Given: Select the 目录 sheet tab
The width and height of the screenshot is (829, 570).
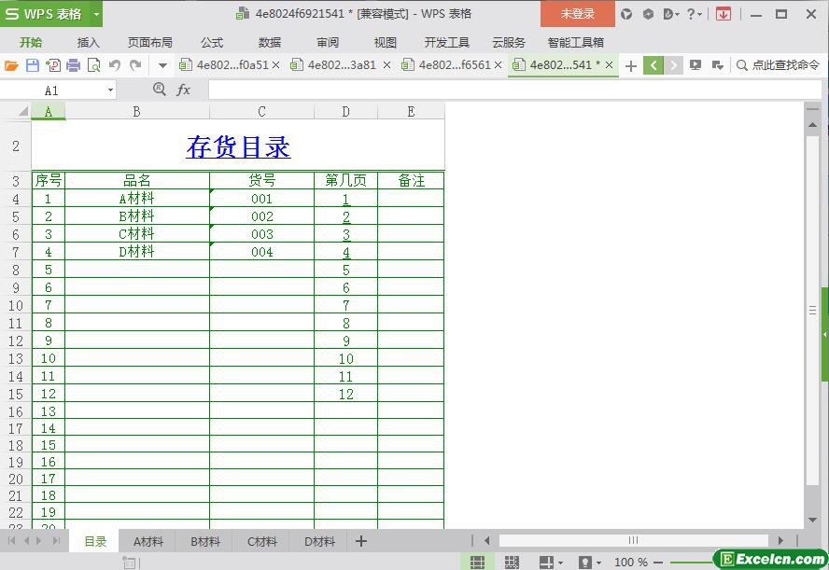Looking at the screenshot, I should pyautogui.click(x=95, y=541).
